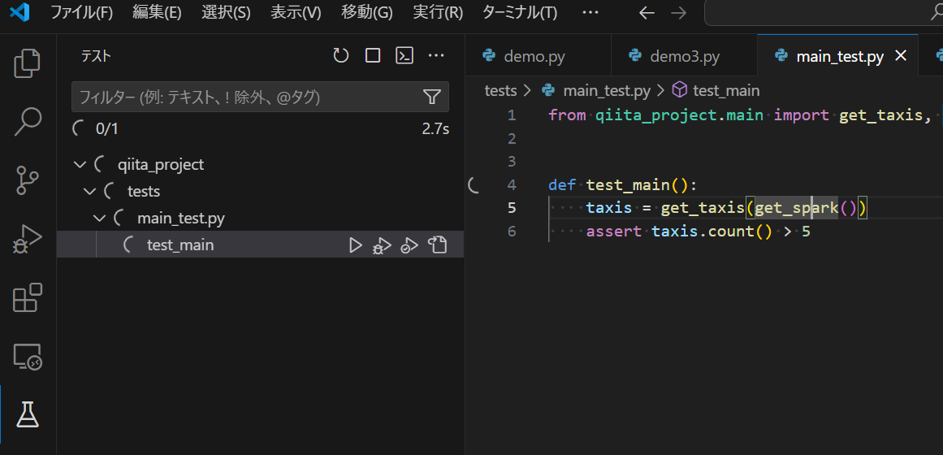Open the Remote Explorer view
The image size is (943, 455).
(x=28, y=357)
